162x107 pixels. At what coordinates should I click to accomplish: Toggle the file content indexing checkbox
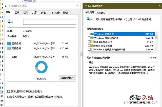[x=9, y=97]
